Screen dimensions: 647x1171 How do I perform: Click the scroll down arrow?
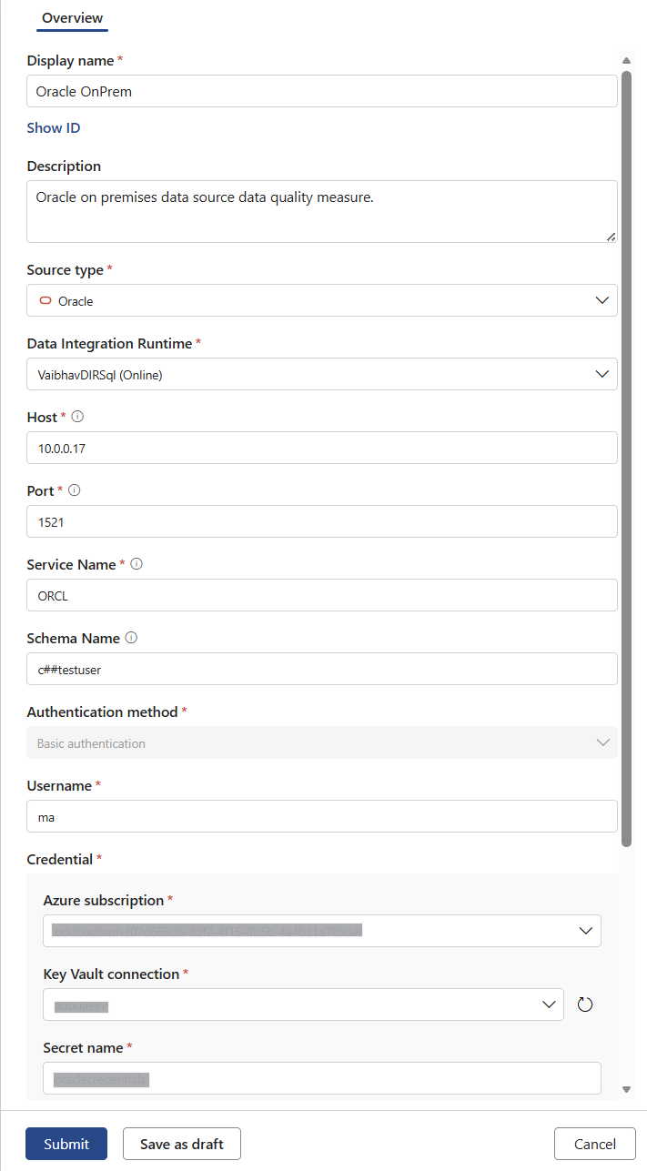tap(626, 1089)
